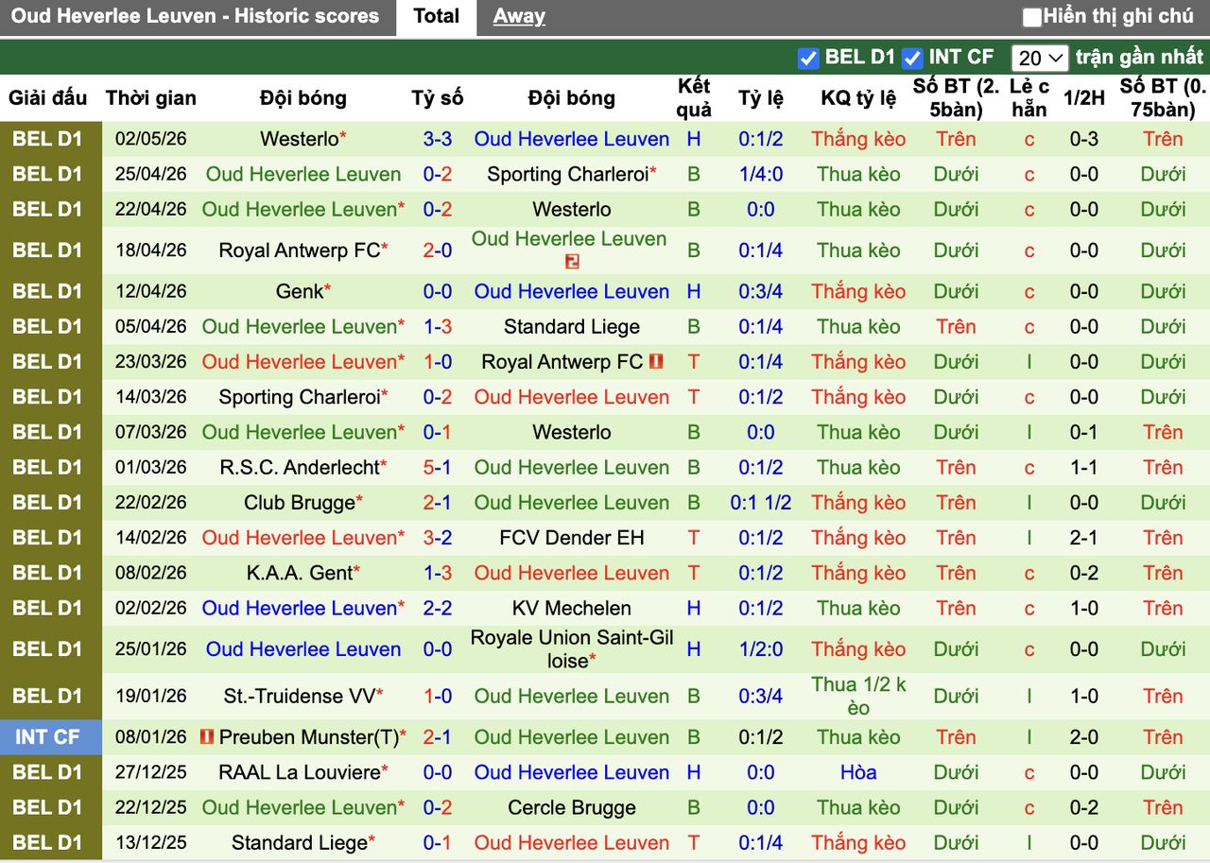The width and height of the screenshot is (1210, 863).
Task: Open Westerlo team link in the 07/03/26 row
Action: 572,432
